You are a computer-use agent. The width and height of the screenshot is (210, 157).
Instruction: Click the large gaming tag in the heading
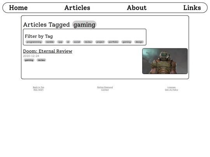coord(84,24)
